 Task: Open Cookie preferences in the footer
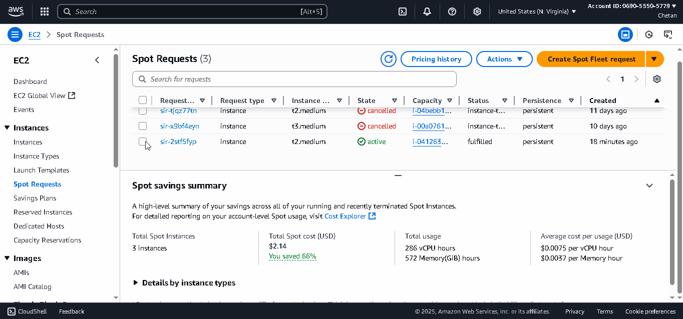tap(650, 311)
